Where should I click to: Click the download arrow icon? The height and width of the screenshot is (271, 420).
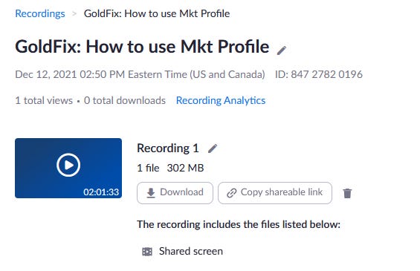pyautogui.click(x=151, y=192)
